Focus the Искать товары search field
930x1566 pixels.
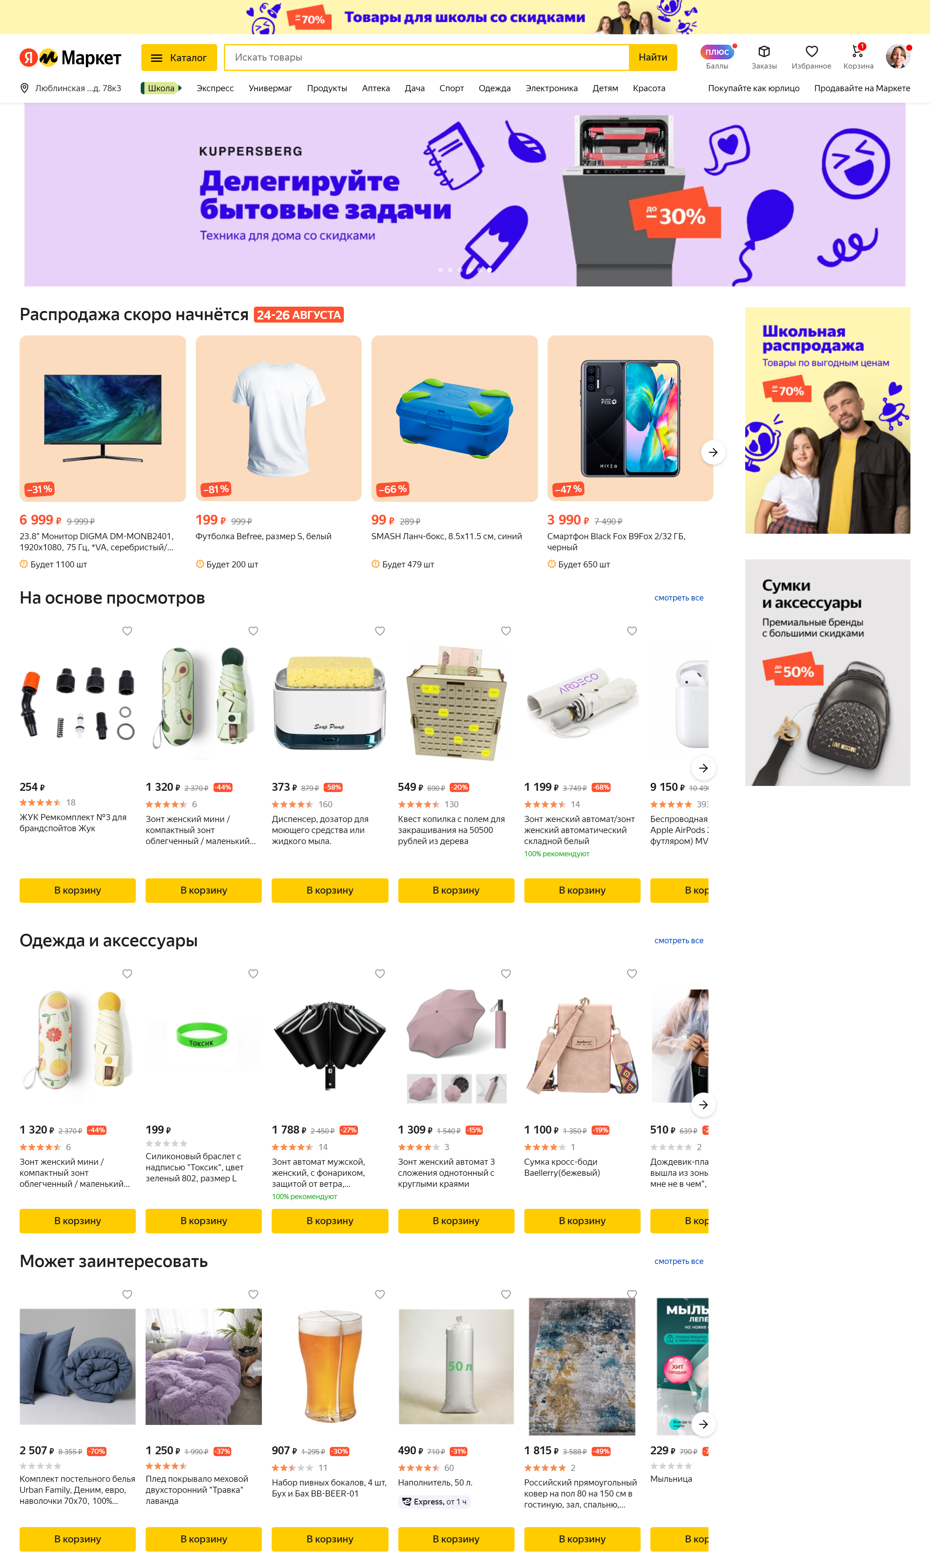pos(427,58)
